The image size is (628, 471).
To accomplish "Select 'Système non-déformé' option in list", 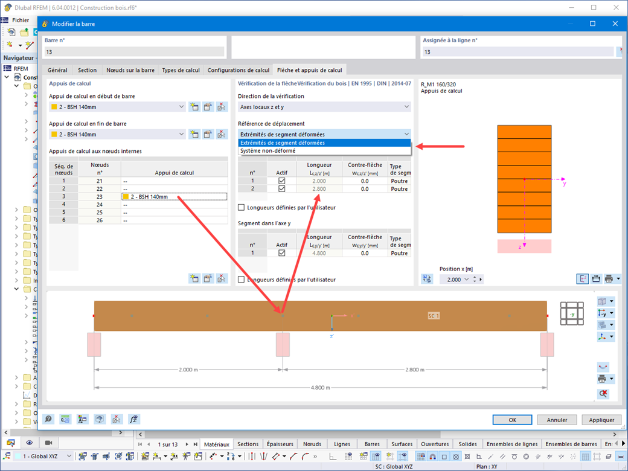I will coord(324,150).
